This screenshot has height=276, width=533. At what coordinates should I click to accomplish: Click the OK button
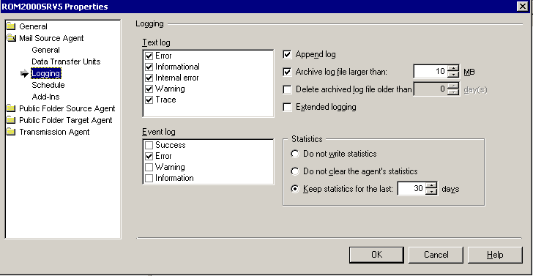pos(376,255)
